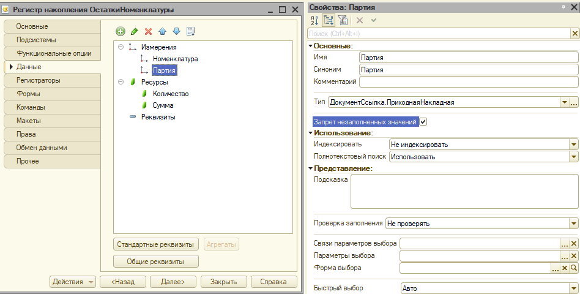Open the Обмен данными tab
The image size is (580, 294).
click(52, 148)
